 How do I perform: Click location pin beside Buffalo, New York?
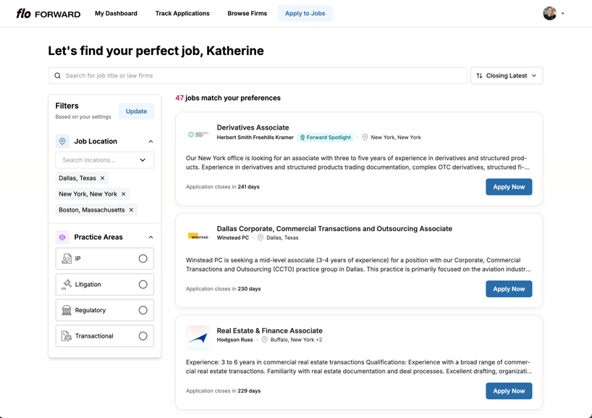coord(265,340)
